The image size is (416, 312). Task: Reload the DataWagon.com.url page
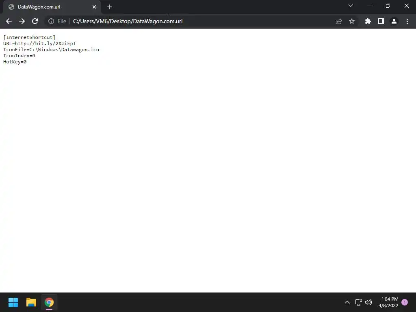click(x=35, y=21)
